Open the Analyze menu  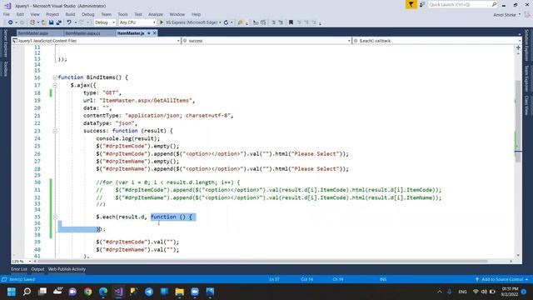tap(156, 14)
